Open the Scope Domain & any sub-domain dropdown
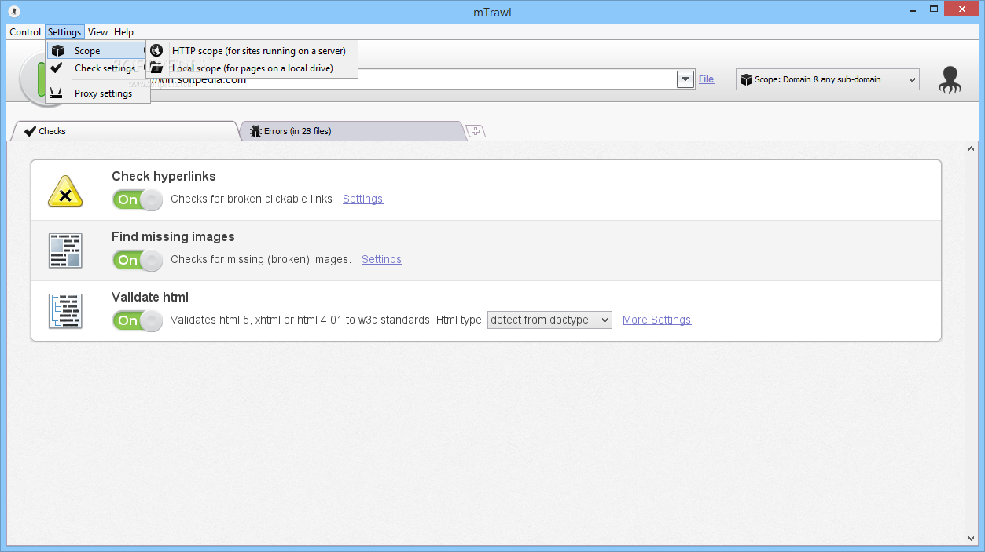 tap(827, 79)
